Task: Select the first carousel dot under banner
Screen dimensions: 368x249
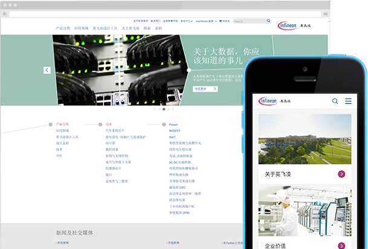Action: point(155,109)
